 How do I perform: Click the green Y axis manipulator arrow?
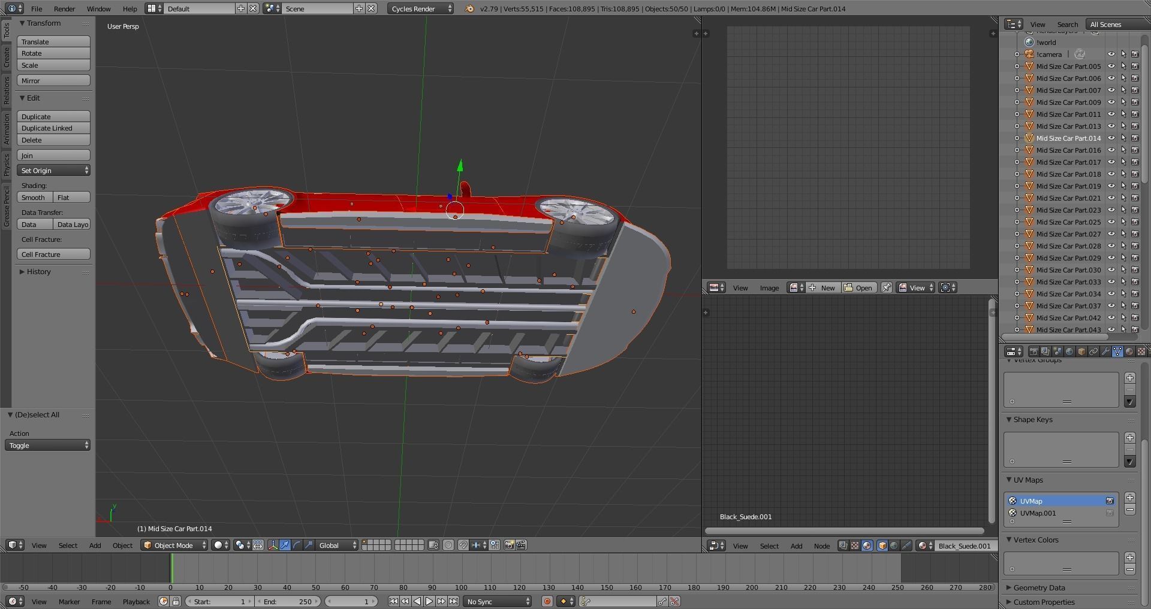460,165
